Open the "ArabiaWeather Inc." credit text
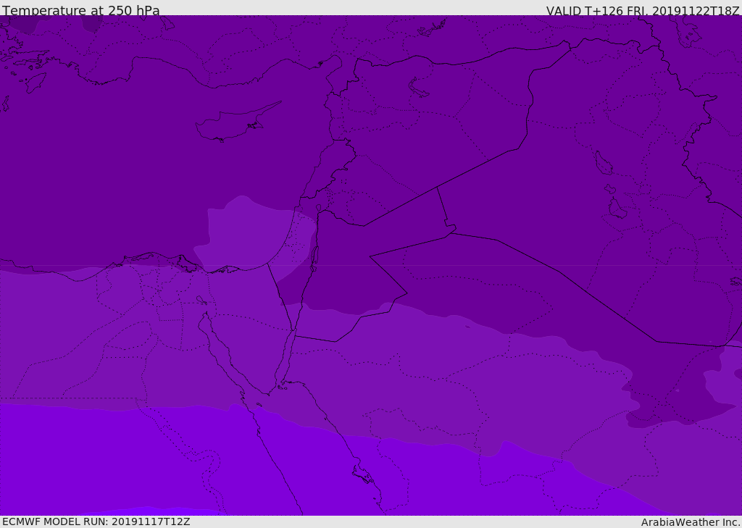This screenshot has width=742, height=528. (691, 522)
